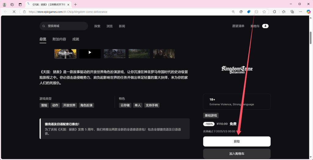Click the 加入购物车 button
The image size is (313, 160).
(x=237, y=154)
